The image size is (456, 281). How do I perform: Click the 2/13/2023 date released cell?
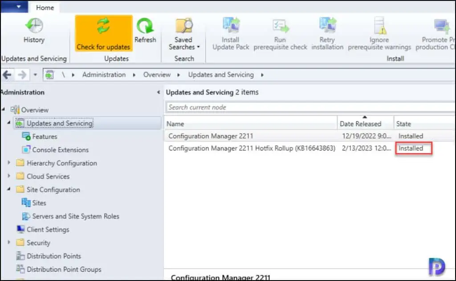[x=366, y=148]
